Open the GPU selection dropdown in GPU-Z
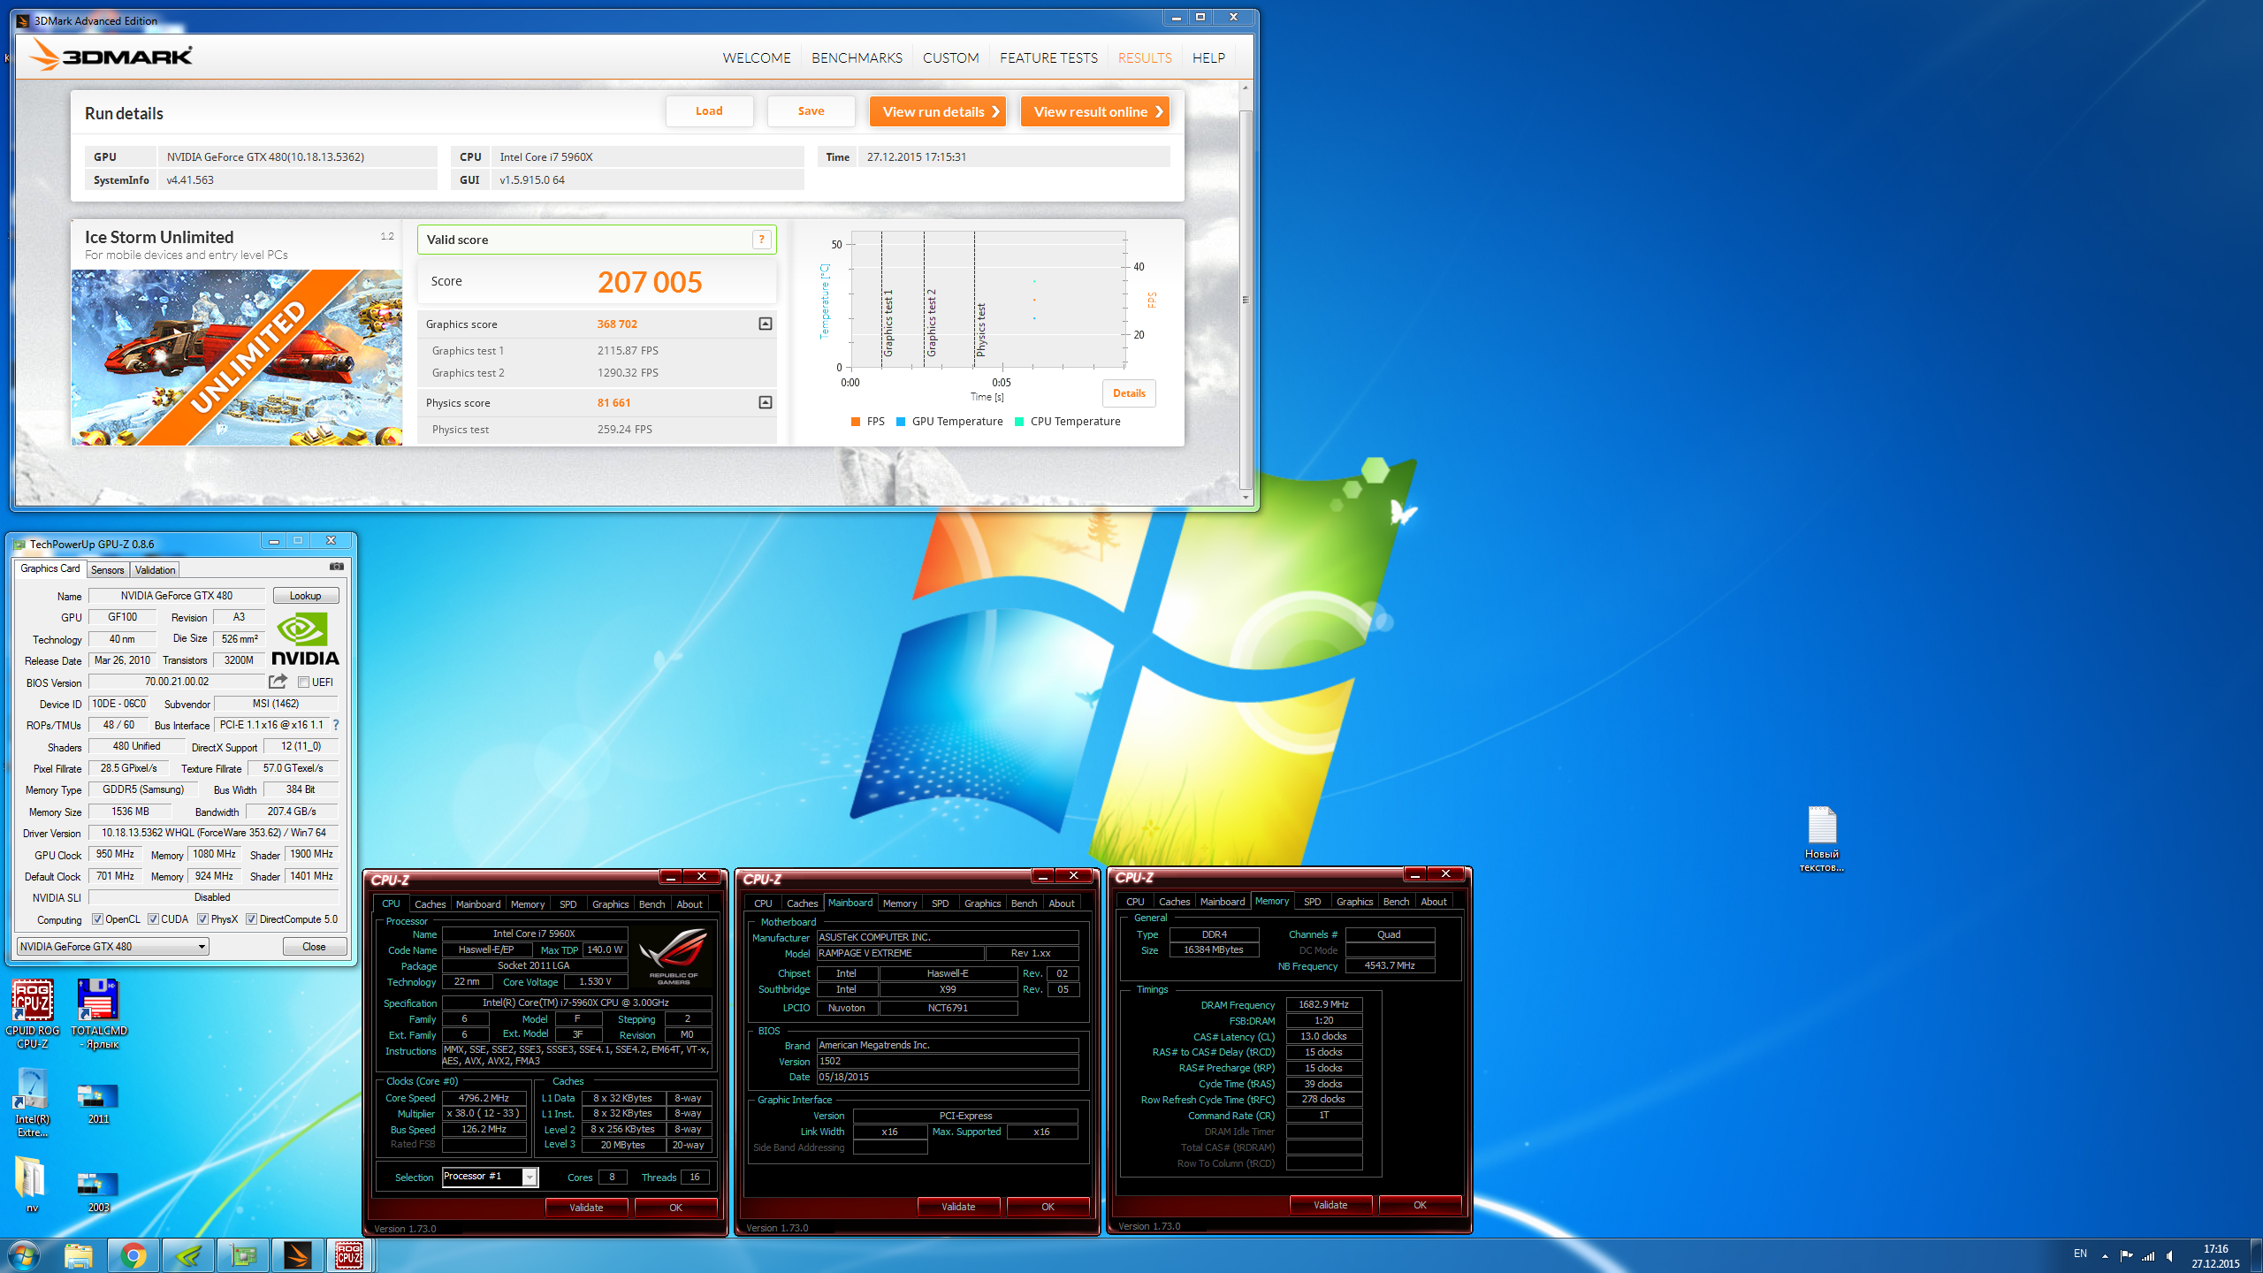2263x1273 pixels. 113,947
